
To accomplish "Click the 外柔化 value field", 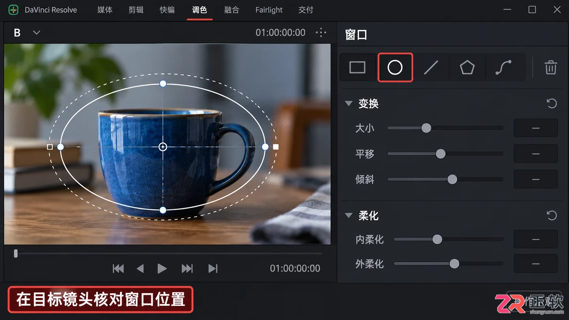I will coord(535,264).
